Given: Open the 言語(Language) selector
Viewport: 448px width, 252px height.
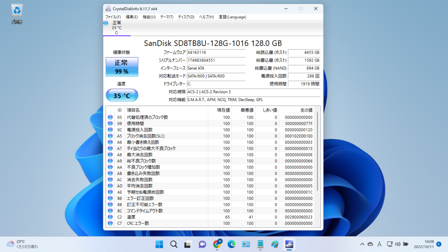Looking at the screenshot, I should 232,17.
